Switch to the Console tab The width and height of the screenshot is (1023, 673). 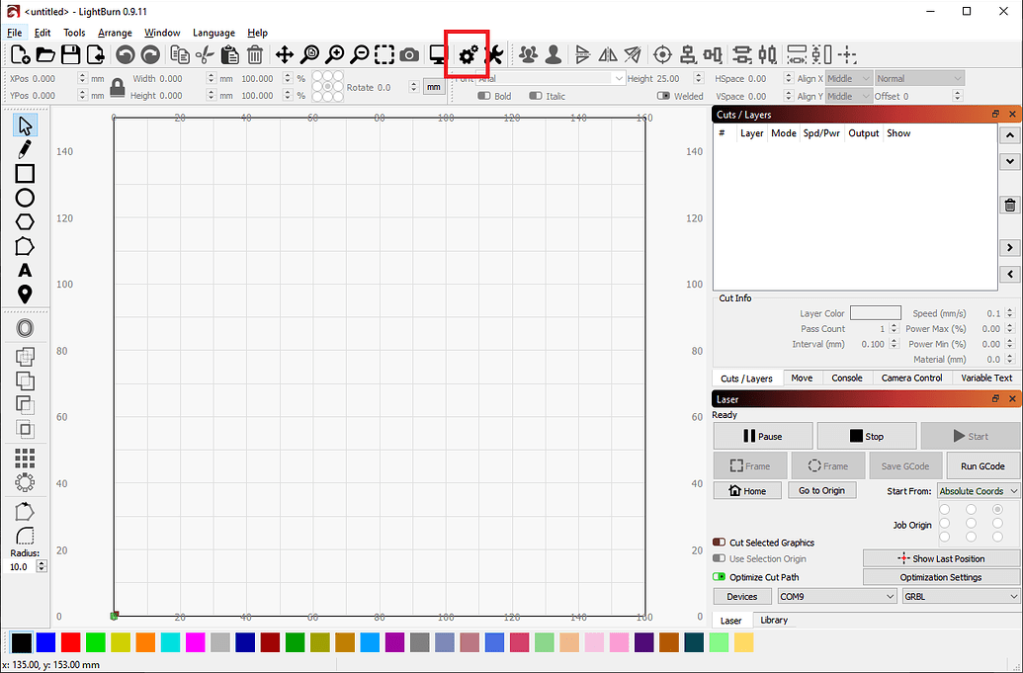tap(846, 378)
